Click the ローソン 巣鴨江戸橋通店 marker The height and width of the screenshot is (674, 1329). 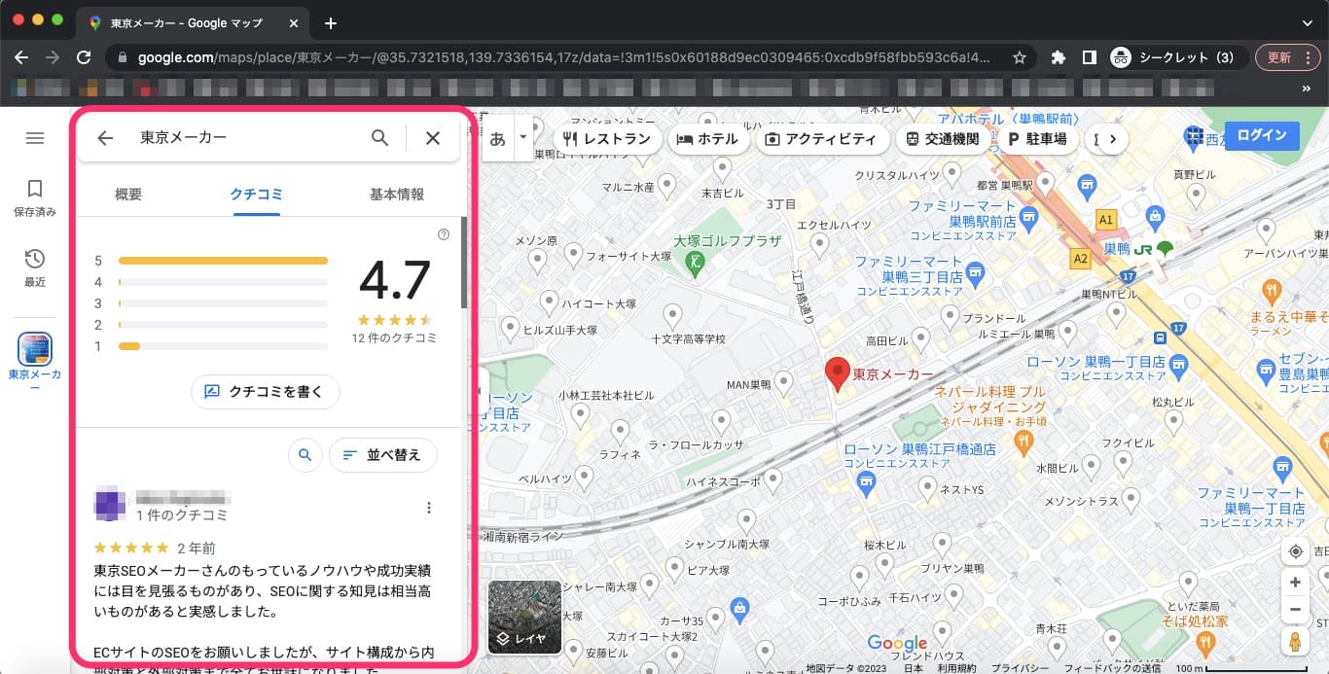(x=865, y=481)
